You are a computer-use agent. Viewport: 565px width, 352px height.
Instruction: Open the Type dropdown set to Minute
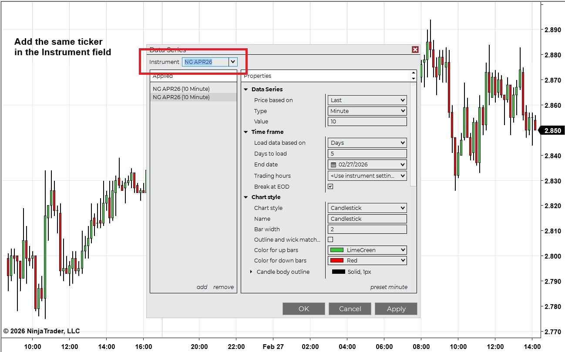click(x=402, y=111)
